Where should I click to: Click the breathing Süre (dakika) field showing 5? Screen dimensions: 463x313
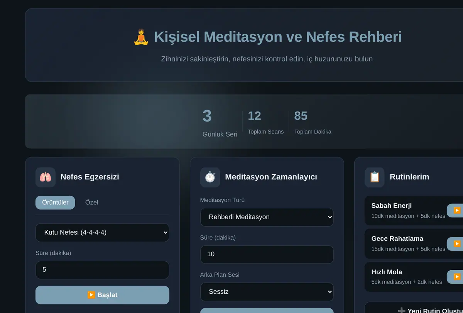pyautogui.click(x=102, y=270)
